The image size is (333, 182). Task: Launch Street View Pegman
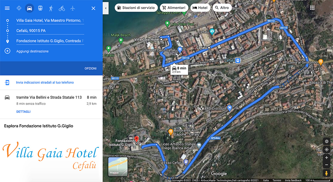click(326, 173)
